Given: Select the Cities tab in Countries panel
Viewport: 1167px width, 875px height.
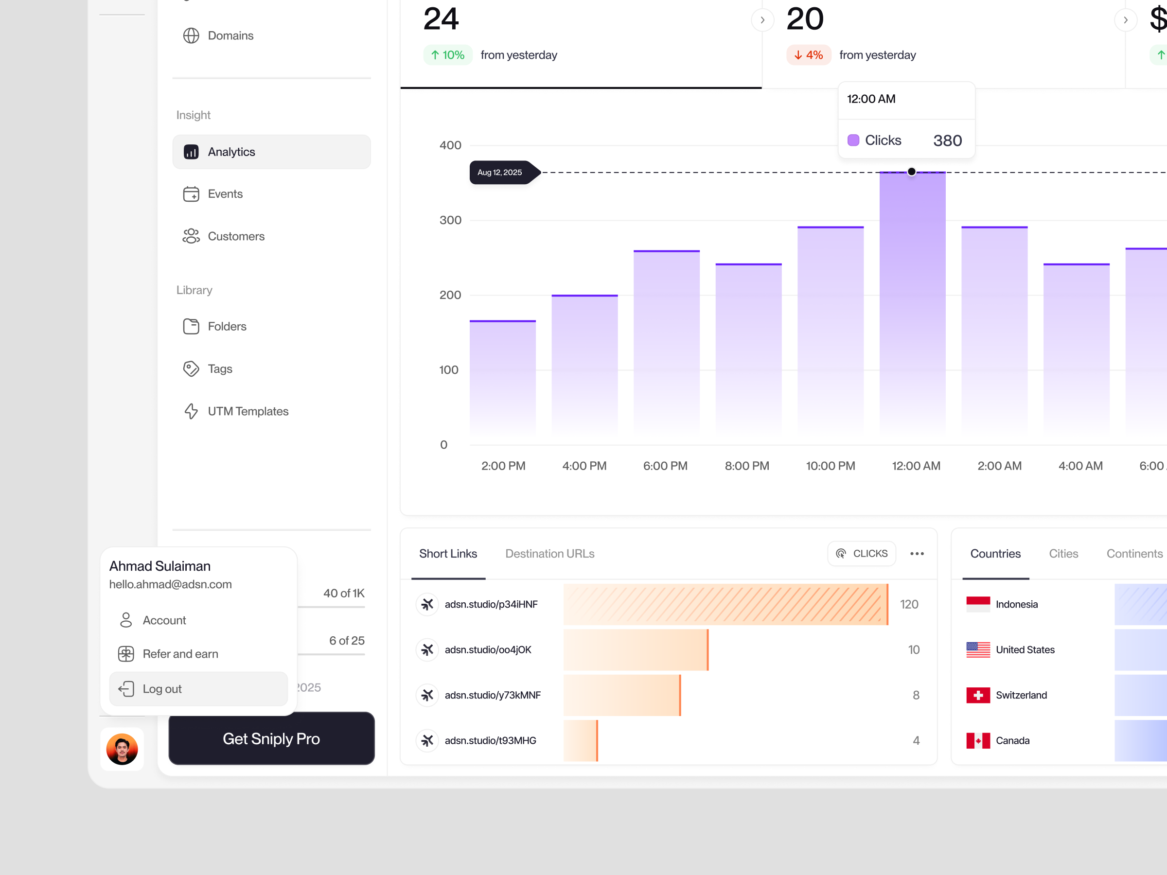Looking at the screenshot, I should [x=1063, y=553].
